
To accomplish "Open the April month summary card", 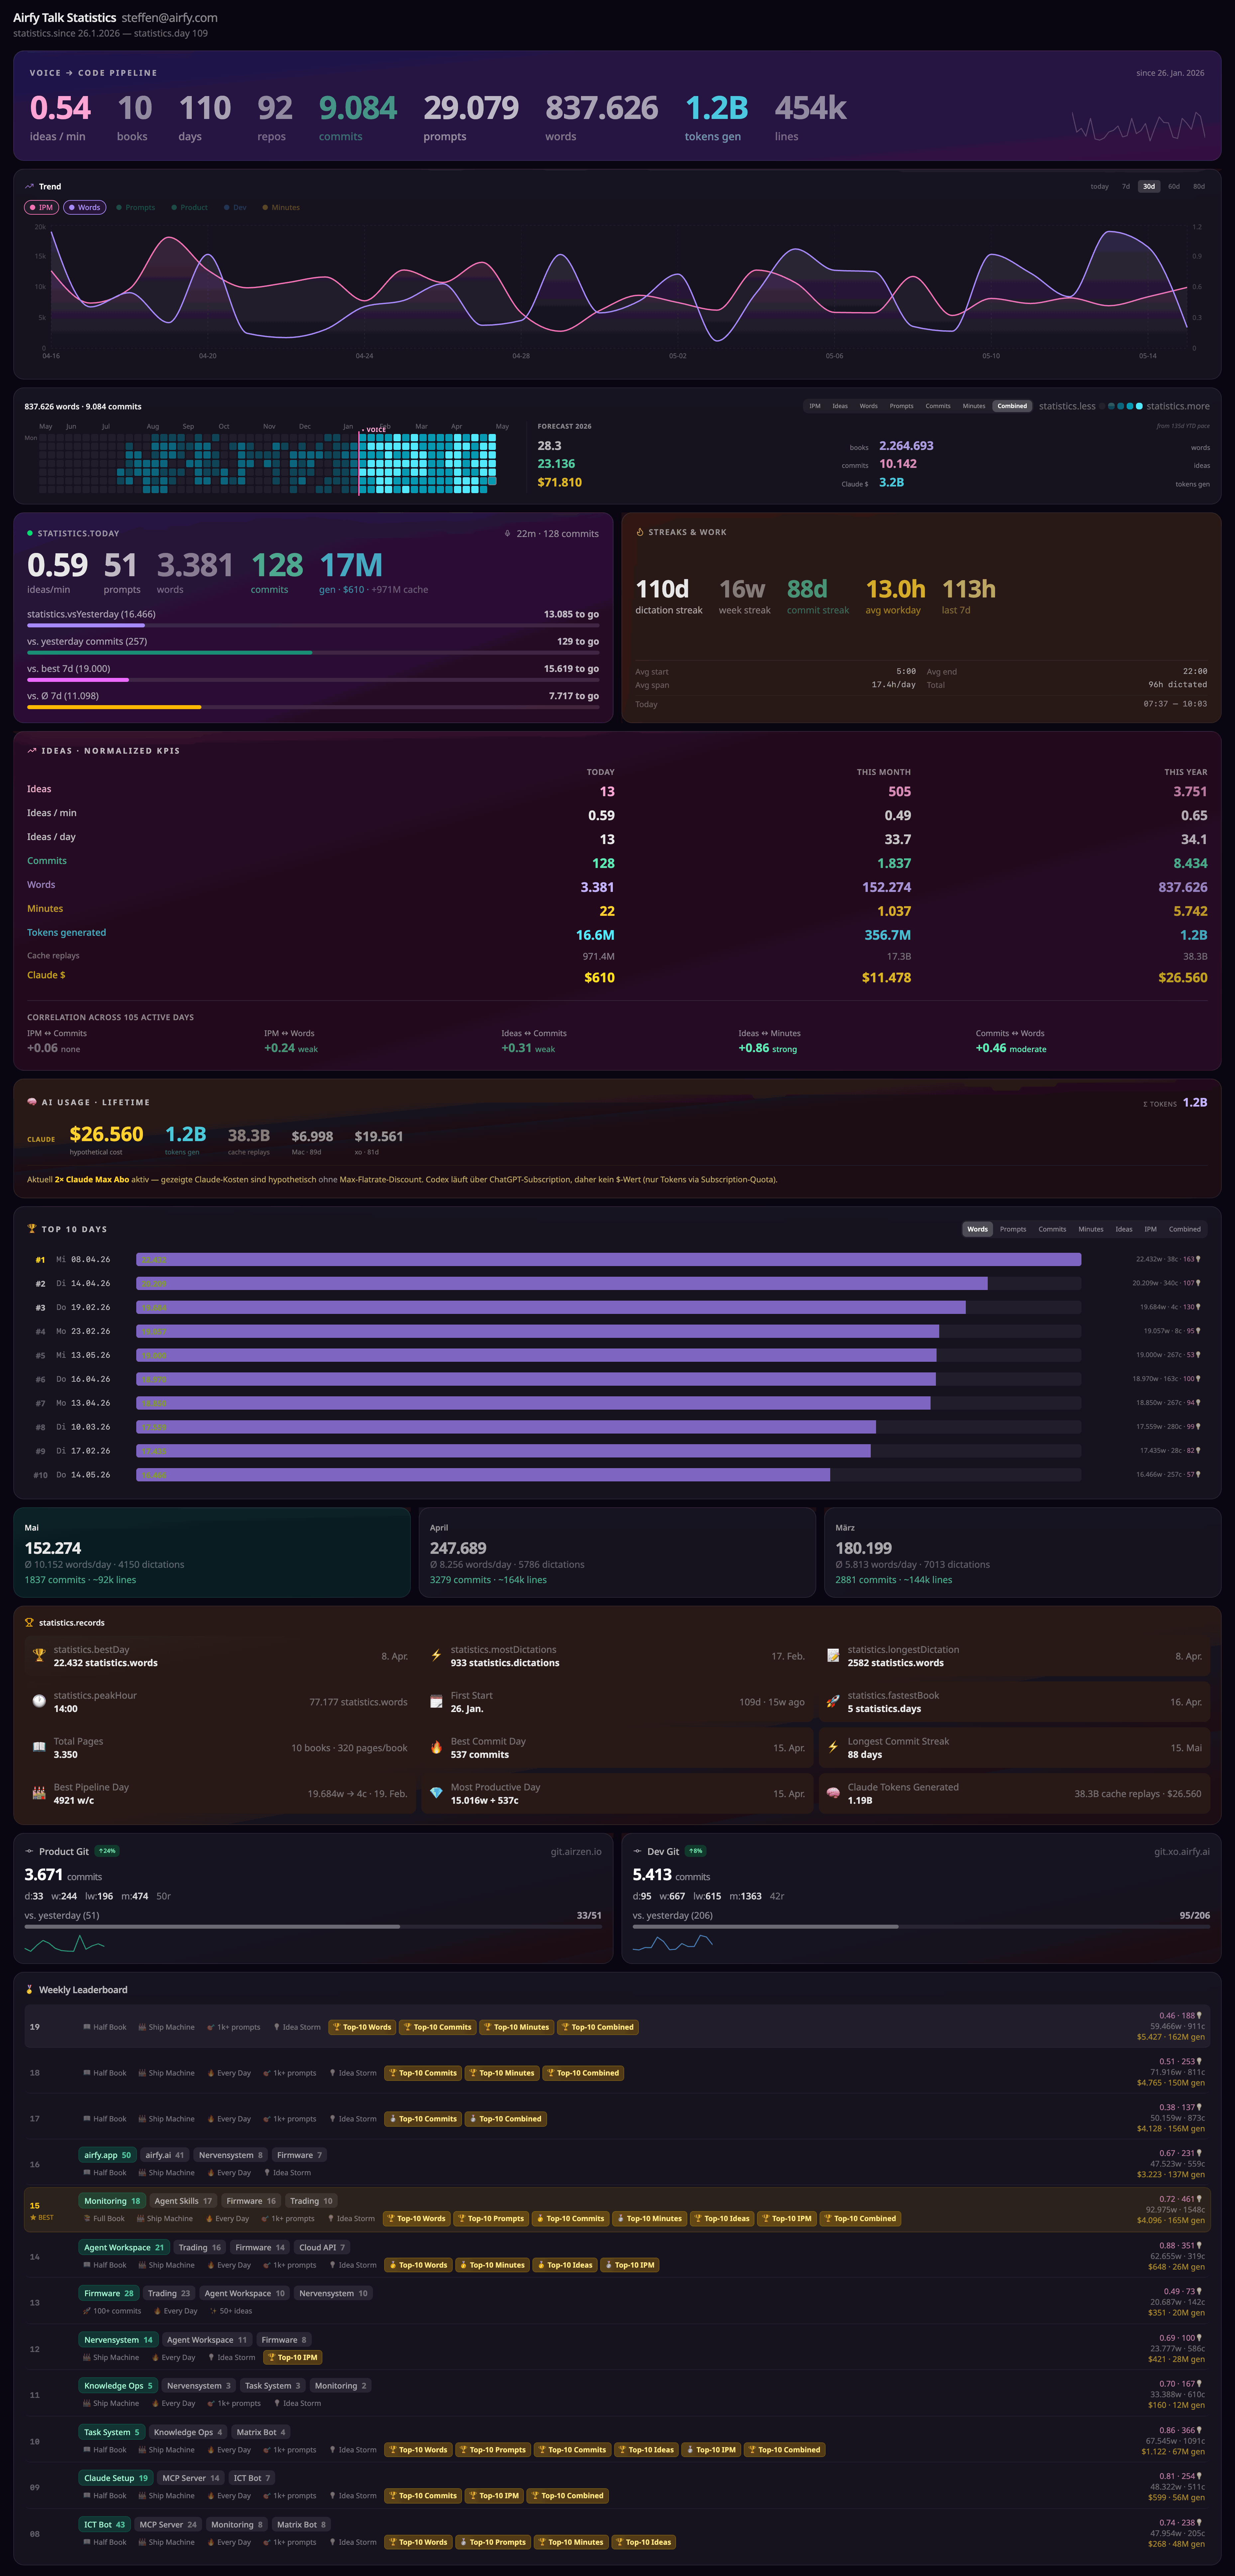I will tap(617, 1552).
